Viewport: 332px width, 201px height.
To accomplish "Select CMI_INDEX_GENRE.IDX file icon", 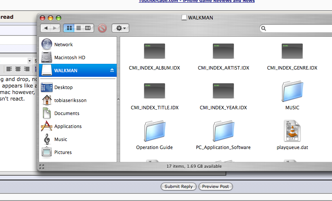I will [x=292, y=51].
